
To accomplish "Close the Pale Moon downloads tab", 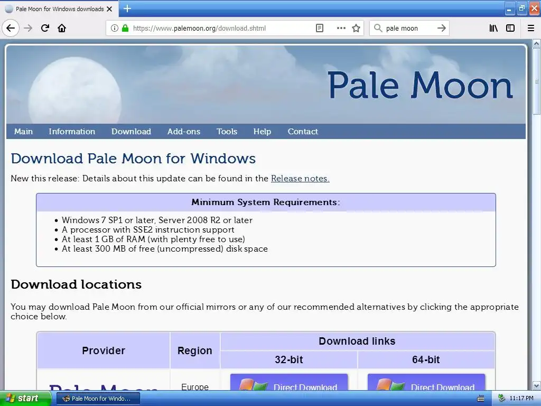I will 109,9.
